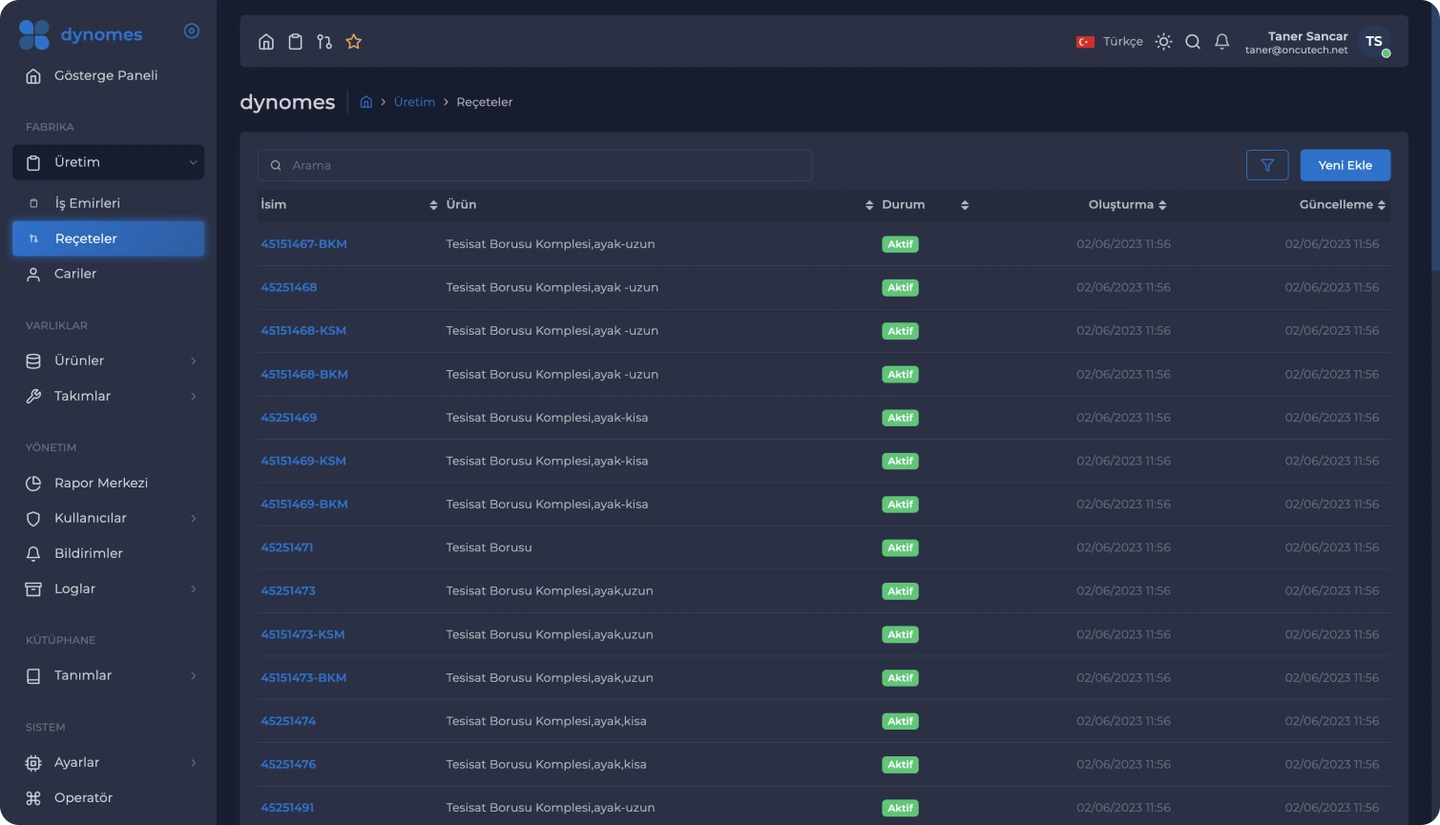This screenshot has width=1440, height=825.
Task: Click the Tanımlar book icon
Action: point(33,675)
